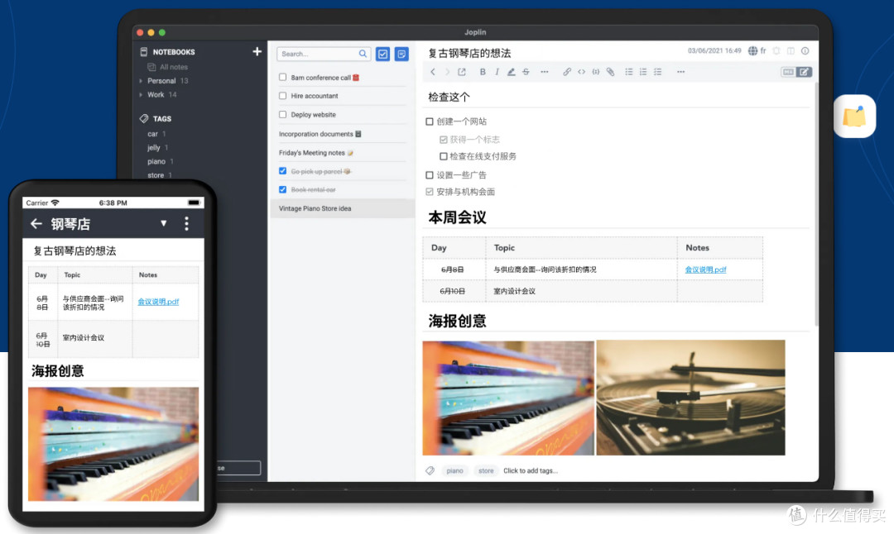This screenshot has width=894, height=534.
Task: Insert inline code with the angle brackets icon
Action: (581, 72)
